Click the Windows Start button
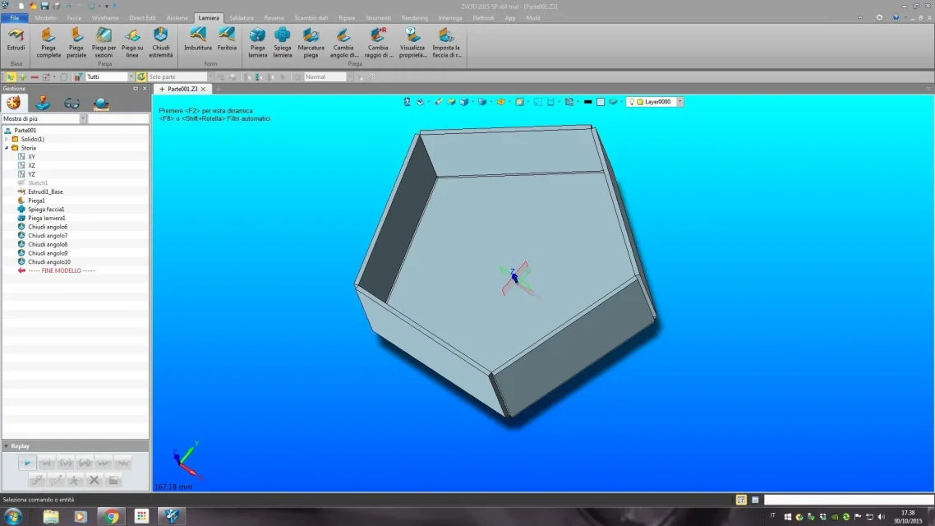The width and height of the screenshot is (935, 526). 13,516
